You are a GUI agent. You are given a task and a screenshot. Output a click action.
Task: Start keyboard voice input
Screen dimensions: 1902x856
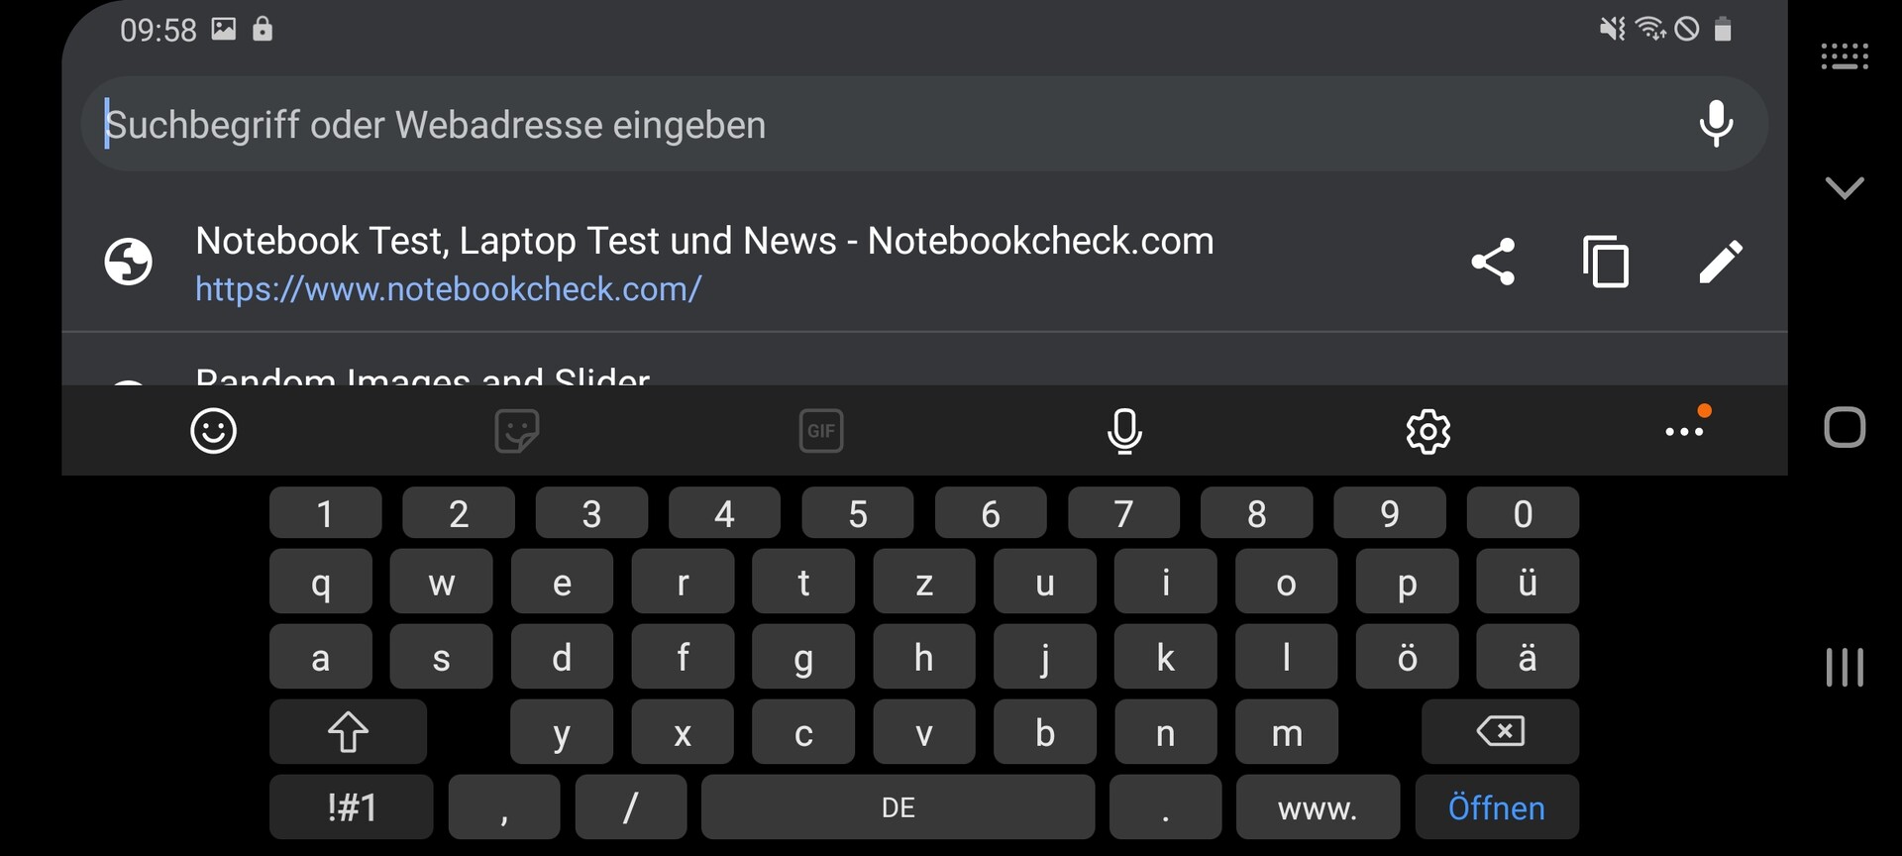(1124, 431)
